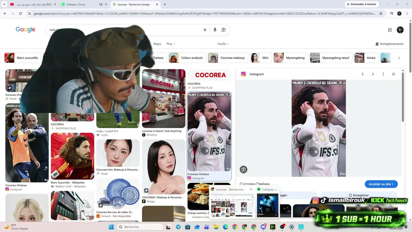Viewport: 412px width, 232px height.
Task: Open the Google apps grid
Action: 390,30
